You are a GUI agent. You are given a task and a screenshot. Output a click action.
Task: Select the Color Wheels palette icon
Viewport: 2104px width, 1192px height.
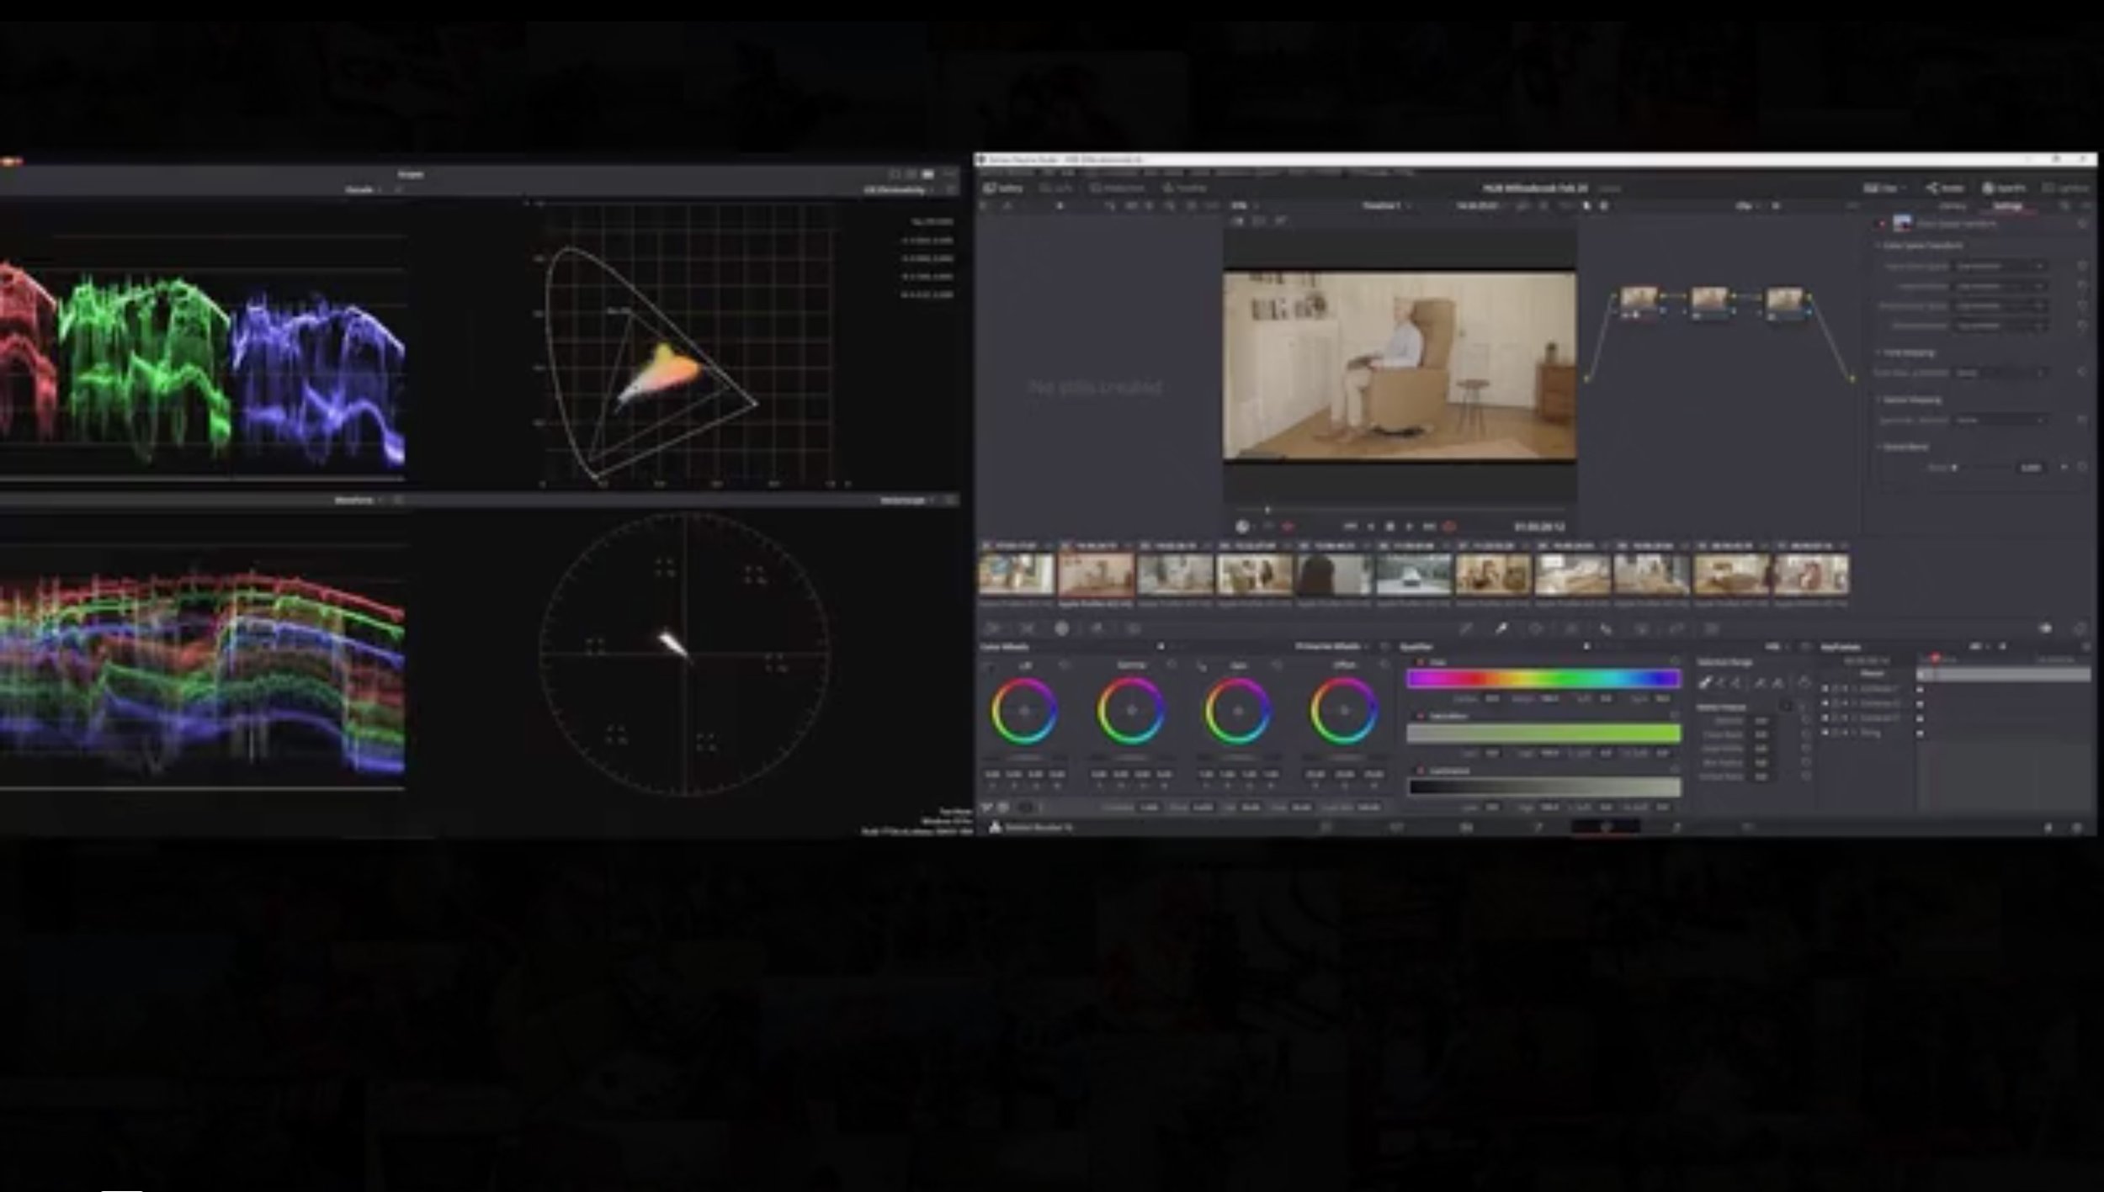tap(1062, 628)
